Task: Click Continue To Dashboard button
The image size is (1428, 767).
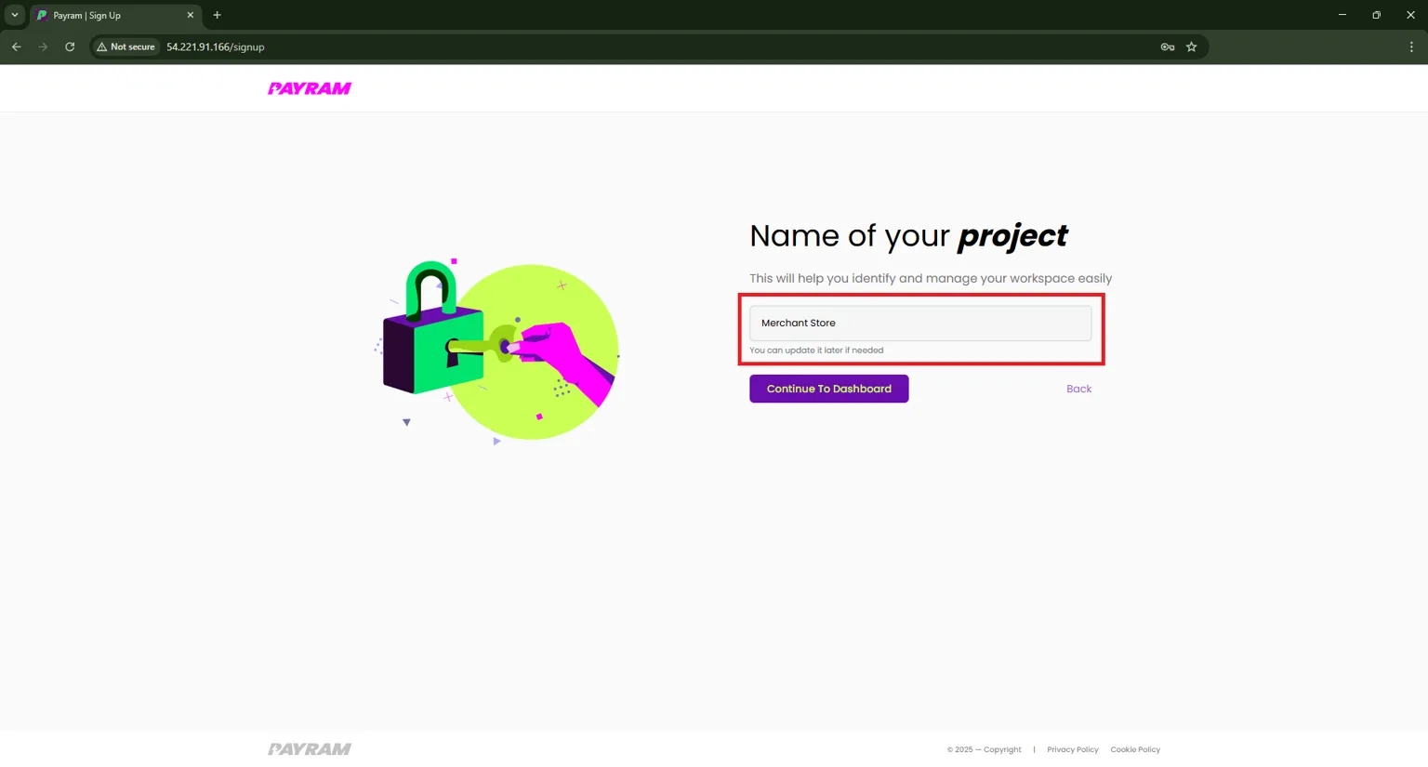Action: (x=828, y=389)
